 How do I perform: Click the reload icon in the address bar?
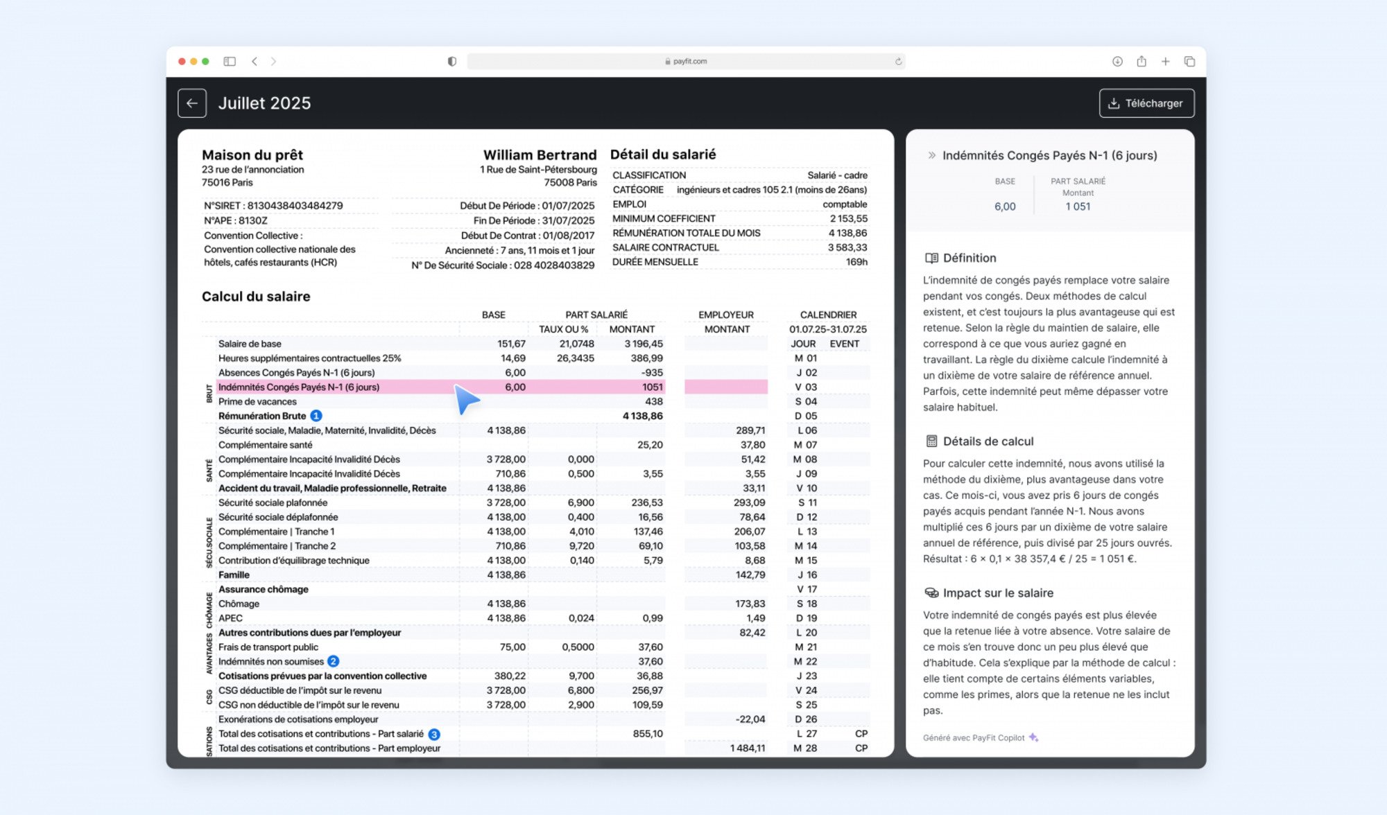(x=897, y=61)
